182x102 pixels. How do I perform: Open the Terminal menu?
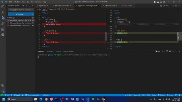coord(38,2)
